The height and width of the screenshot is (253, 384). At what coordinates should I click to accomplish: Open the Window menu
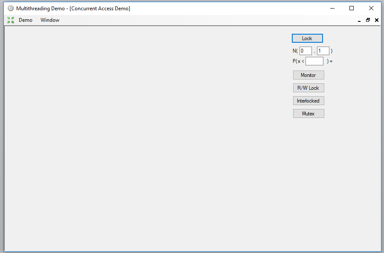coord(50,20)
